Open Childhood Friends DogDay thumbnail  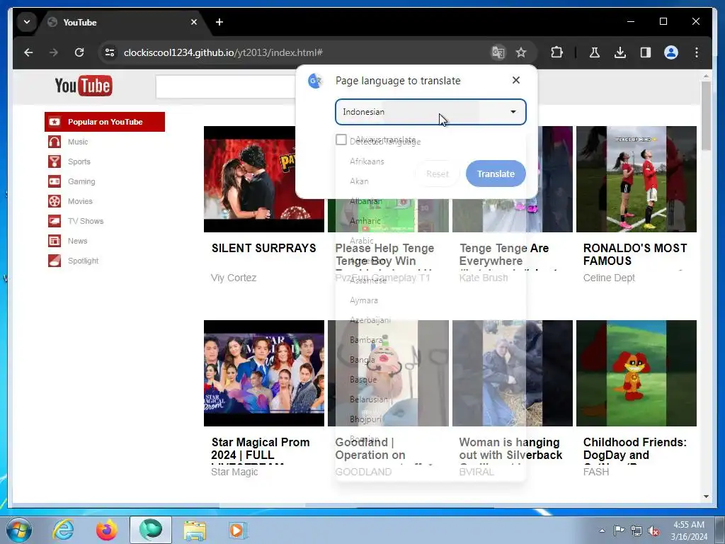636,373
